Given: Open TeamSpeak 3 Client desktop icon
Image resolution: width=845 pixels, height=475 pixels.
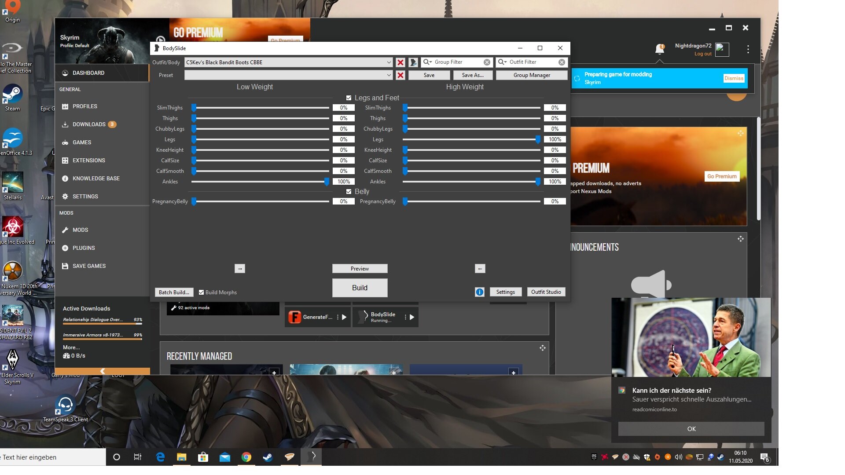Looking at the screenshot, I should [65, 409].
